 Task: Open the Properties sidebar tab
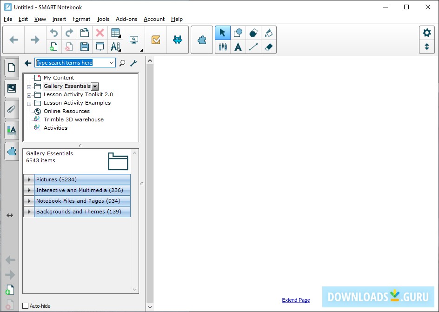11,130
